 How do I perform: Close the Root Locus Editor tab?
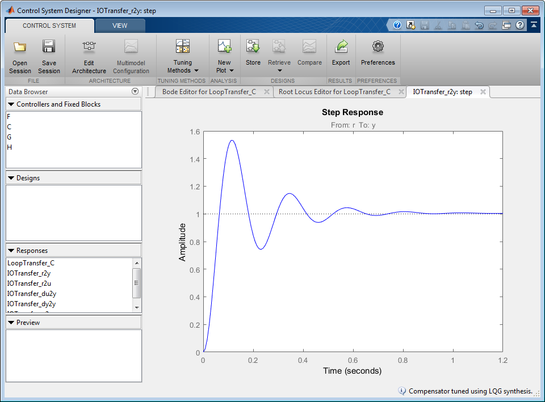tap(401, 92)
